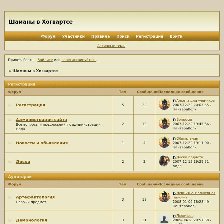Click the timestamp 2007-12-22 19:11:00
The width and height of the screenshot is (224, 224).
point(191,143)
